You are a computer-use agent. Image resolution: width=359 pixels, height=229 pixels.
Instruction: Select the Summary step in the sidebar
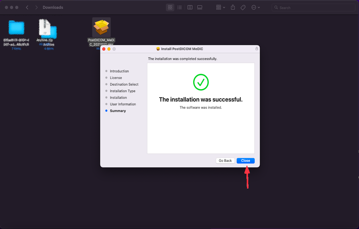pos(118,111)
